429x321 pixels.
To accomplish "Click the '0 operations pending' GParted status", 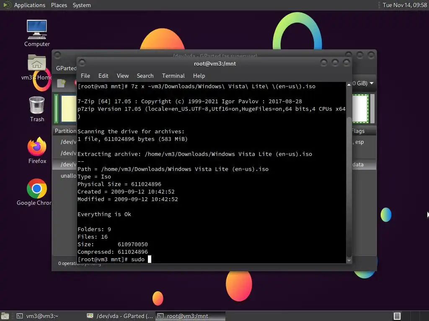I will pos(79,263).
